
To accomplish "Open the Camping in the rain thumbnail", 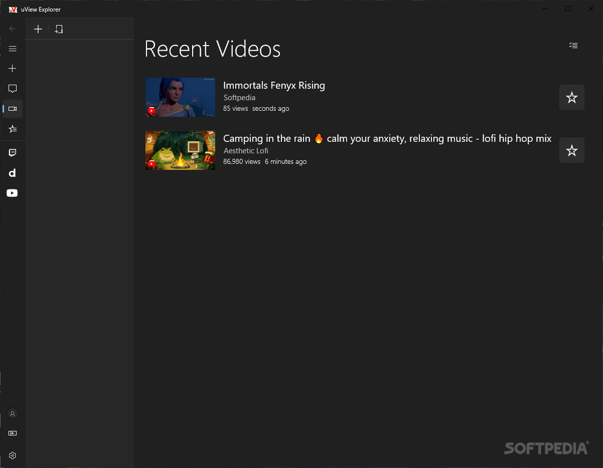I will point(180,150).
